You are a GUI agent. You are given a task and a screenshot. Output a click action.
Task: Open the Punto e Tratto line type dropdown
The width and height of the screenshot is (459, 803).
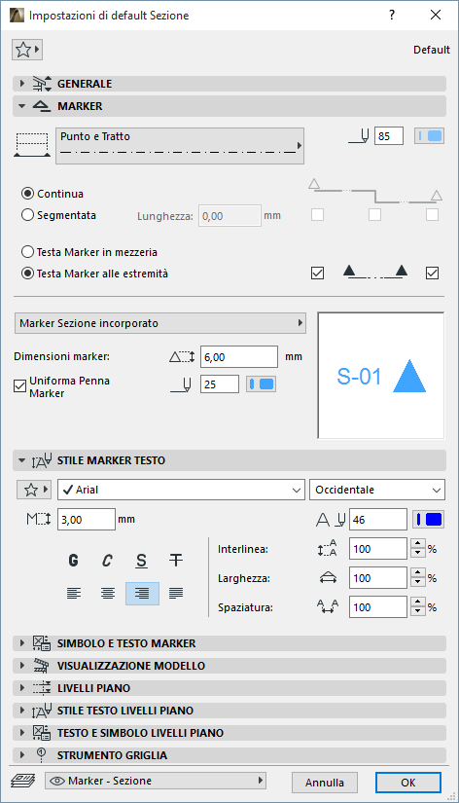click(180, 146)
